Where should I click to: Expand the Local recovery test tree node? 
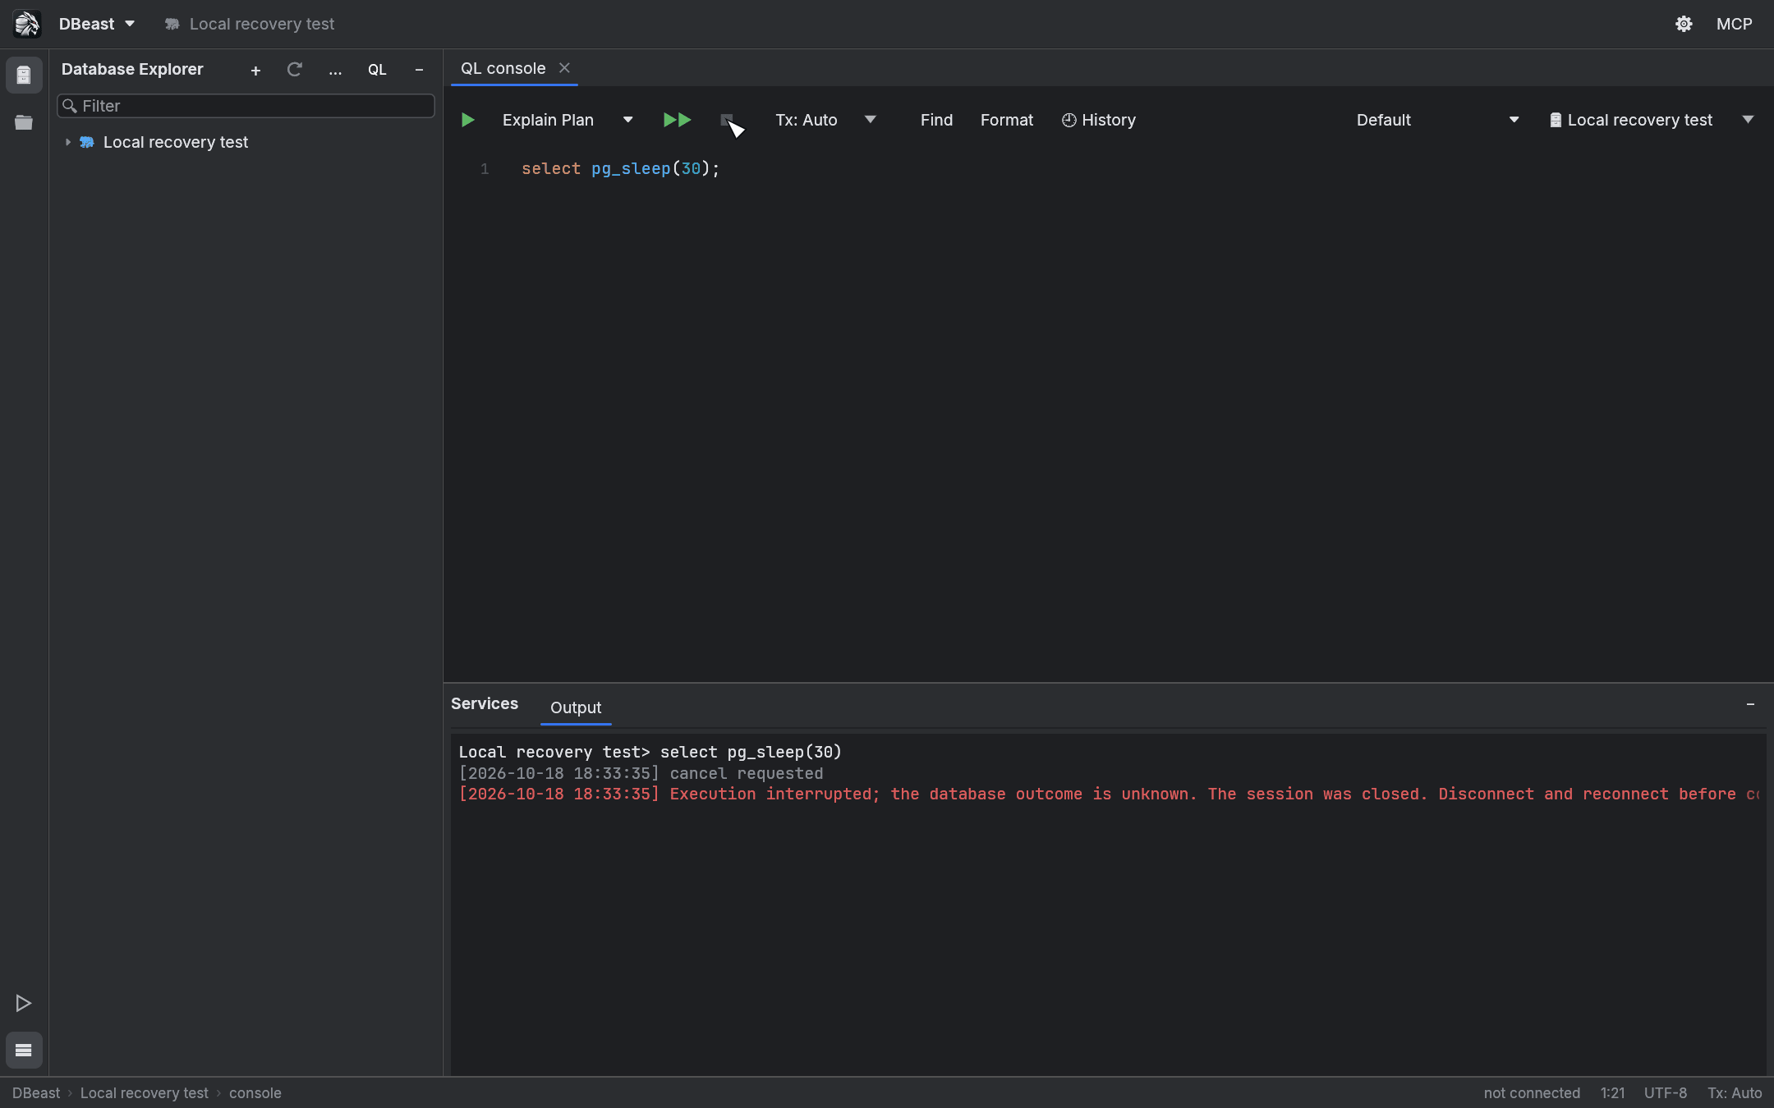67,142
